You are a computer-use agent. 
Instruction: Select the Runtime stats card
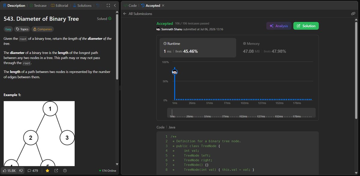(x=198, y=48)
